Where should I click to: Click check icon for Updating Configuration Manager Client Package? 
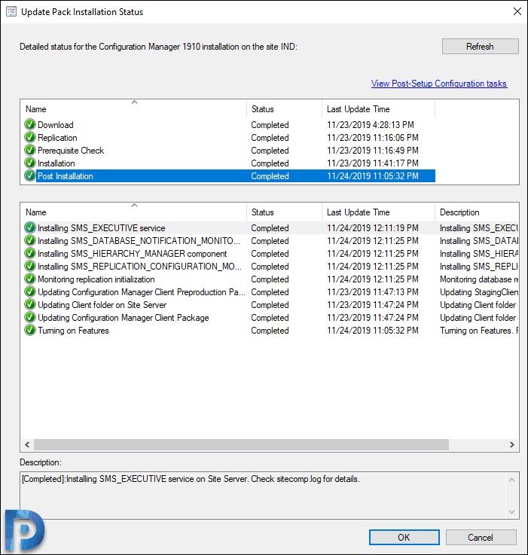(x=30, y=318)
